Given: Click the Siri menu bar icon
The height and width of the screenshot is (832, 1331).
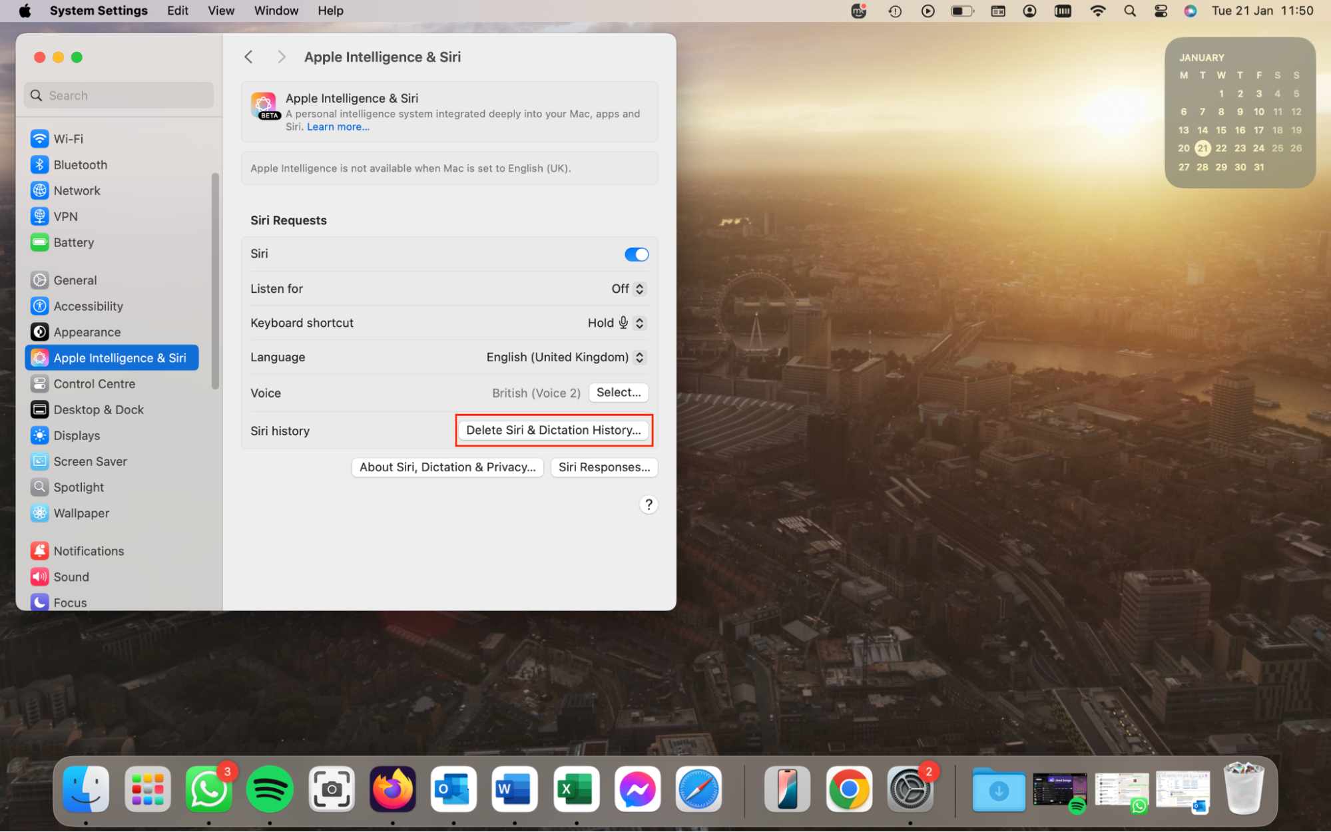Looking at the screenshot, I should coord(1191,11).
